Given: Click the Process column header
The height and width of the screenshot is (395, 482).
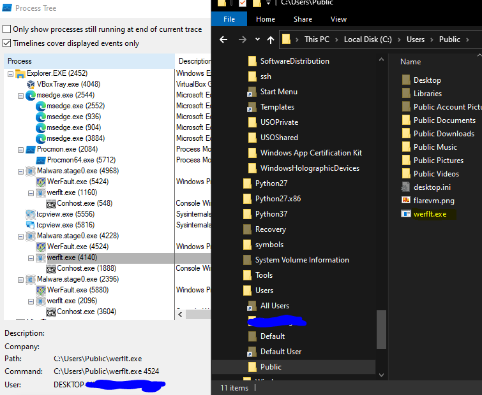Looking at the screenshot, I should (x=89, y=61).
